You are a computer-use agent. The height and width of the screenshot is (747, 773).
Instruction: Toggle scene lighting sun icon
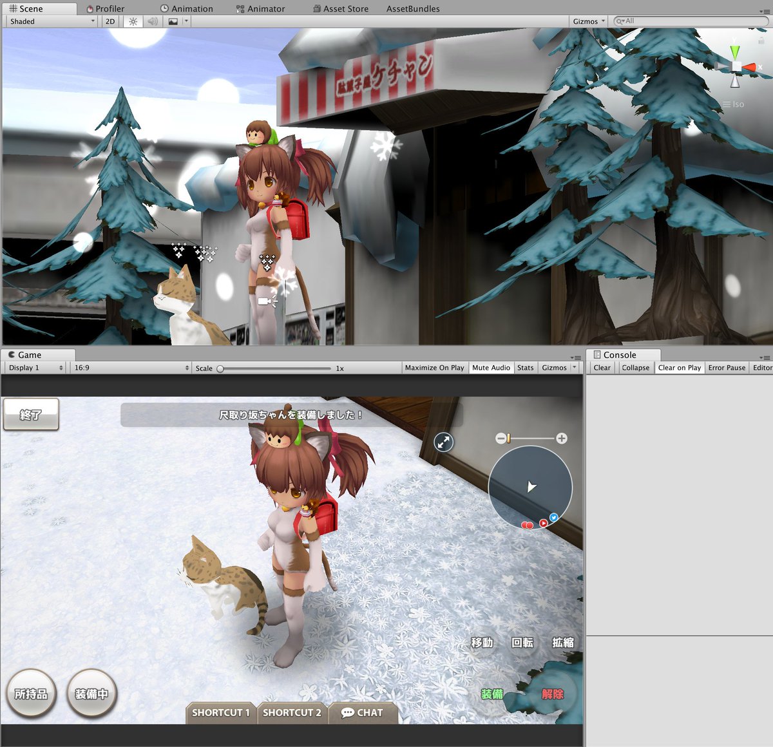[x=133, y=21]
